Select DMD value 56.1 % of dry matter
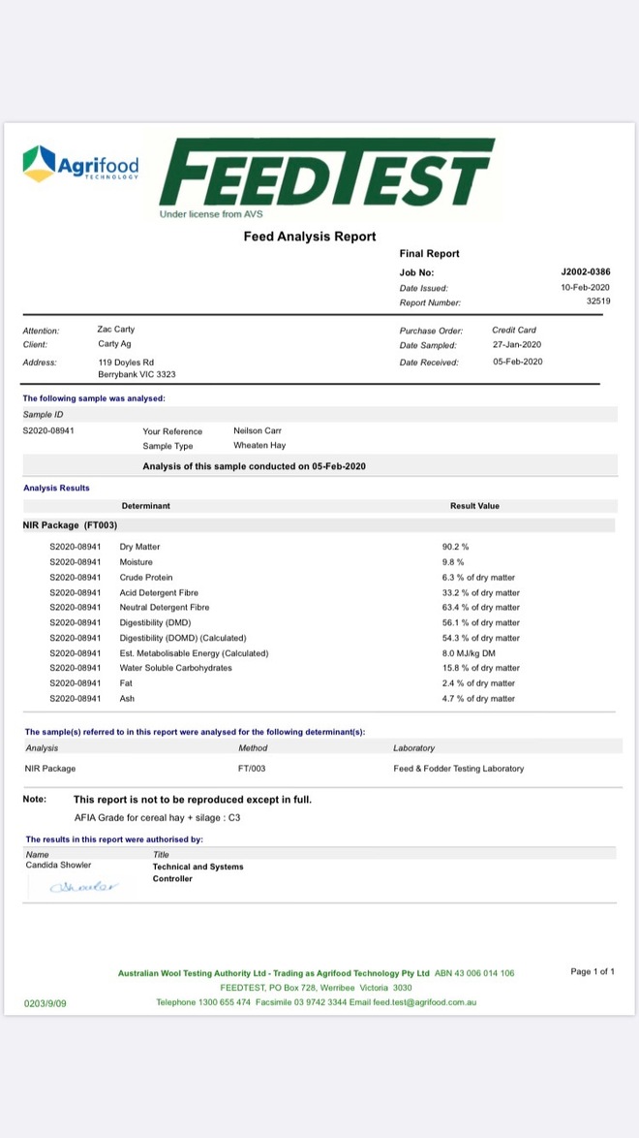This screenshot has width=639, height=1138. pos(481,622)
